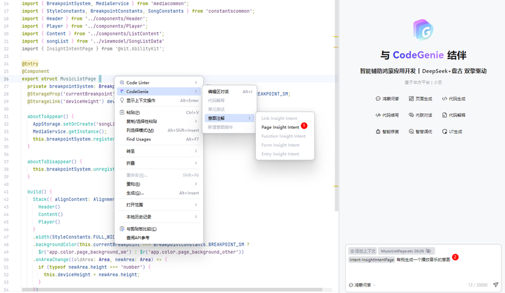
Task: Expand the 本地历史记录 submenu
Action: click(159, 217)
